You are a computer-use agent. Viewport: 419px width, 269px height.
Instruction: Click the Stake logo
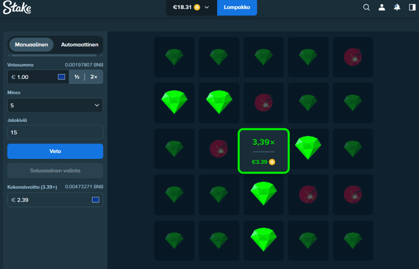(x=17, y=7)
